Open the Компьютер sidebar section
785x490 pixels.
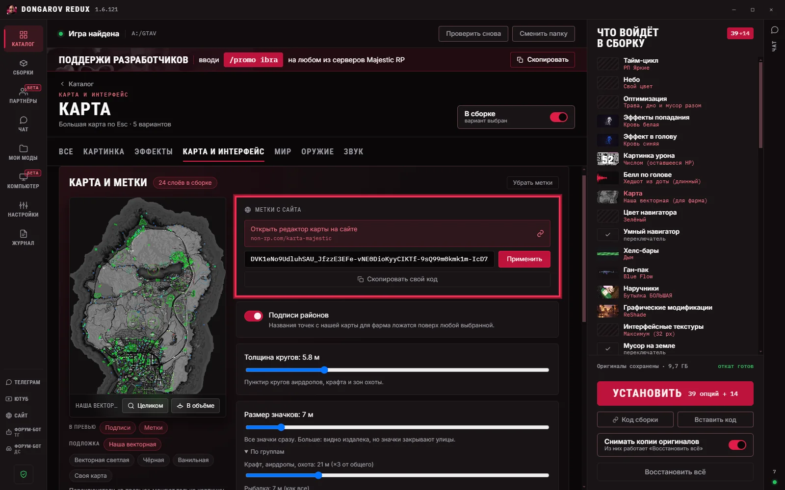click(23, 181)
